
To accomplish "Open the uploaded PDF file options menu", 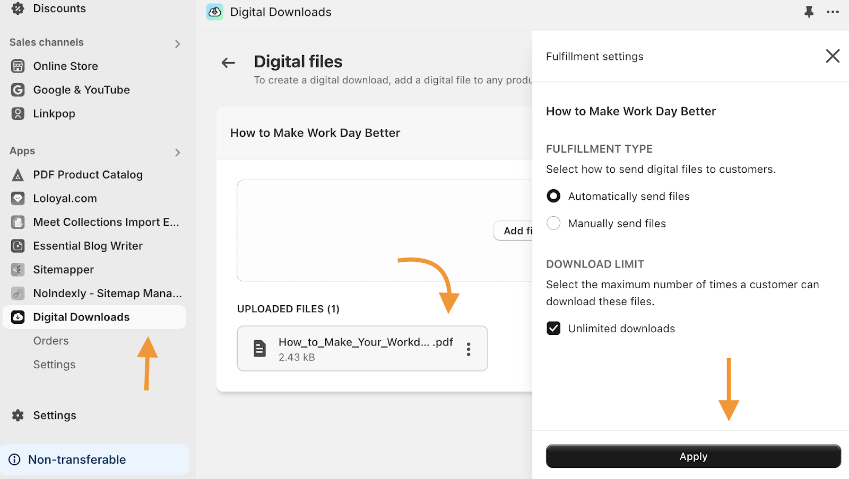I will pos(469,349).
